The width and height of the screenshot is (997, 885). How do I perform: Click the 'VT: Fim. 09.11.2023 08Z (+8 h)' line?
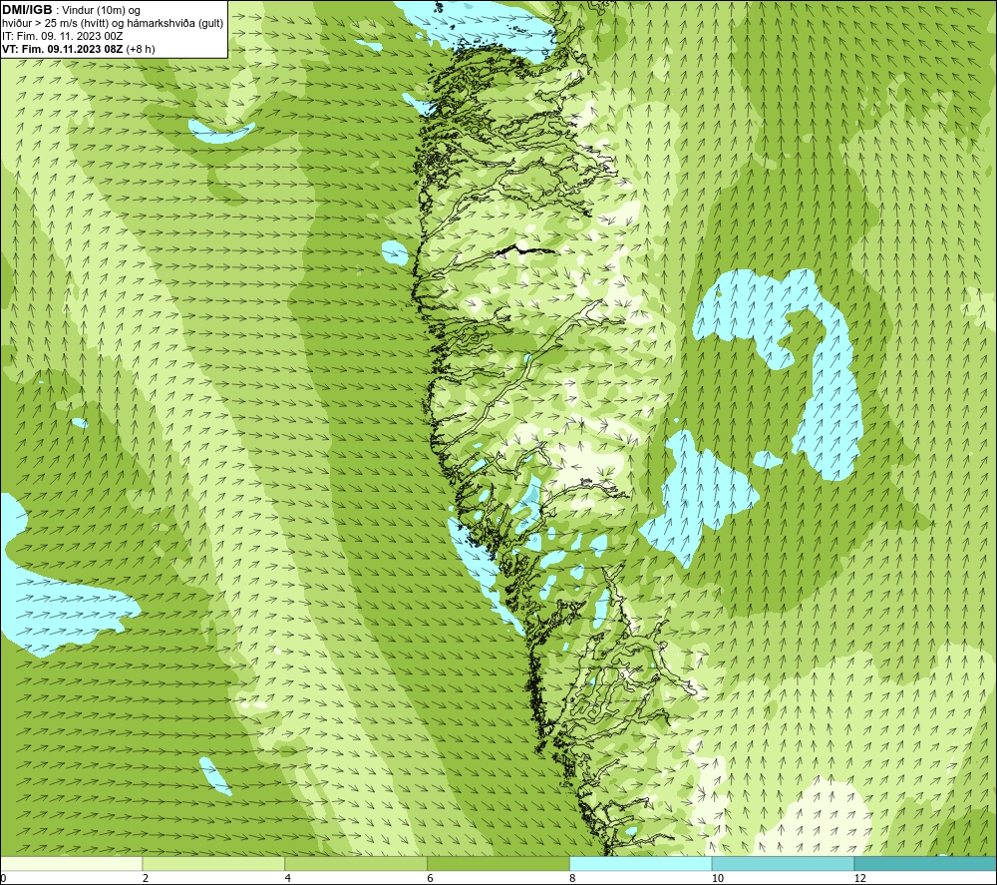click(78, 48)
